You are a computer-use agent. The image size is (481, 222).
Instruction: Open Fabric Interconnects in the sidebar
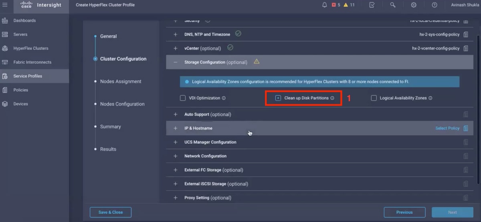[32, 62]
